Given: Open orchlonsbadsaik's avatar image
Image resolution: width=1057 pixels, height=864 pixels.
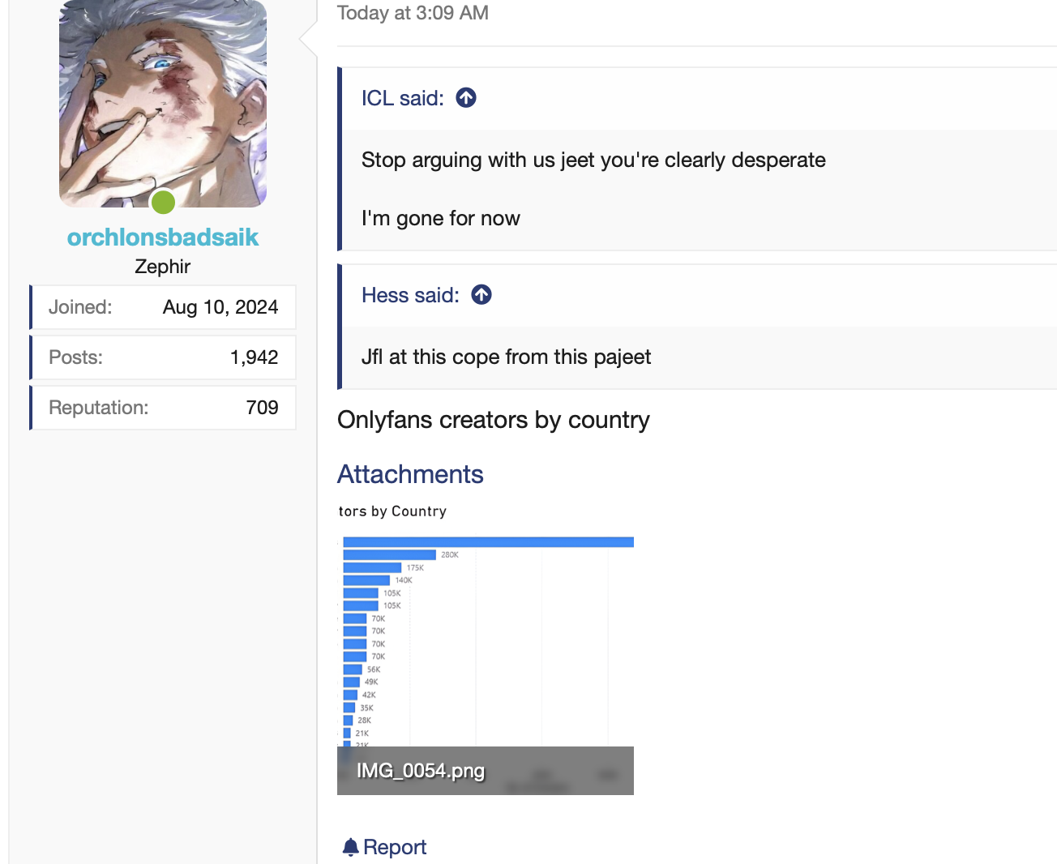Looking at the screenshot, I should click(x=163, y=104).
